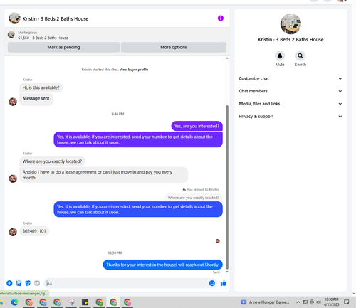Open the 'A new Hunger Game...' news widget
The width and height of the screenshot is (356, 308).
(x=265, y=302)
